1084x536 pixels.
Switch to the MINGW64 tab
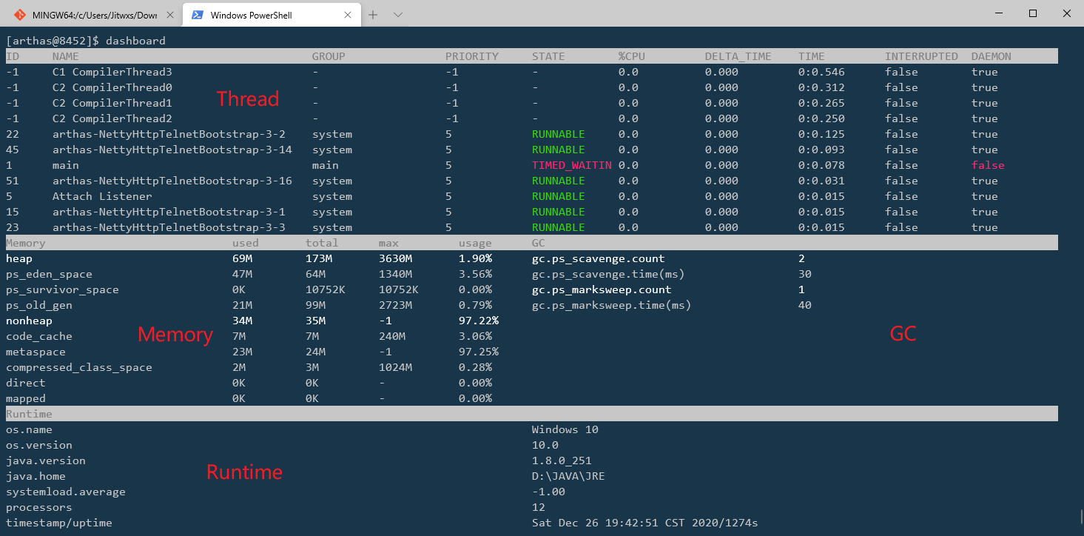(92, 14)
